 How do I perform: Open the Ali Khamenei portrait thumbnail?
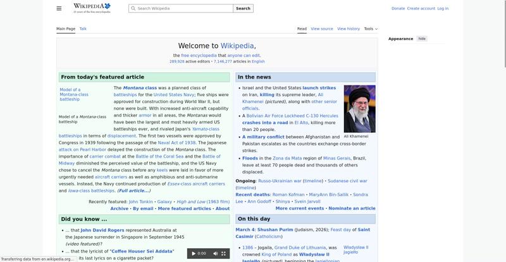(x=359, y=109)
